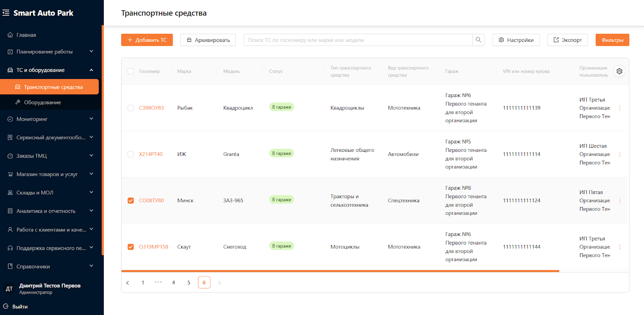The image size is (644, 315).
Task: Open table column settings gear icon
Action: tap(619, 71)
